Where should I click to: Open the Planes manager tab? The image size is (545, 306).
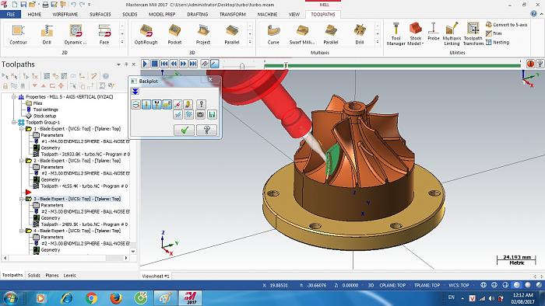(52, 275)
